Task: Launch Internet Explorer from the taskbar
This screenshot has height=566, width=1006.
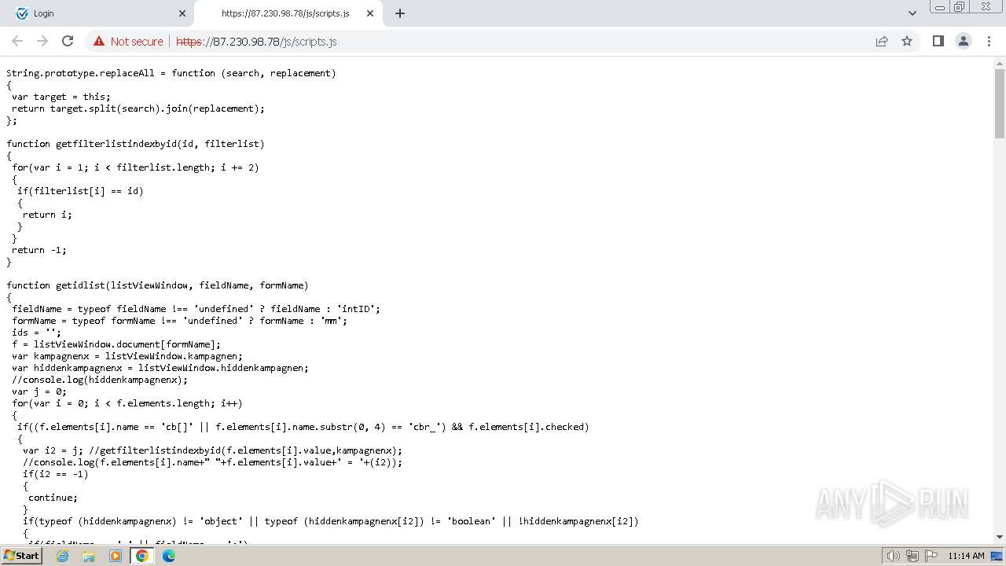Action: (62, 556)
